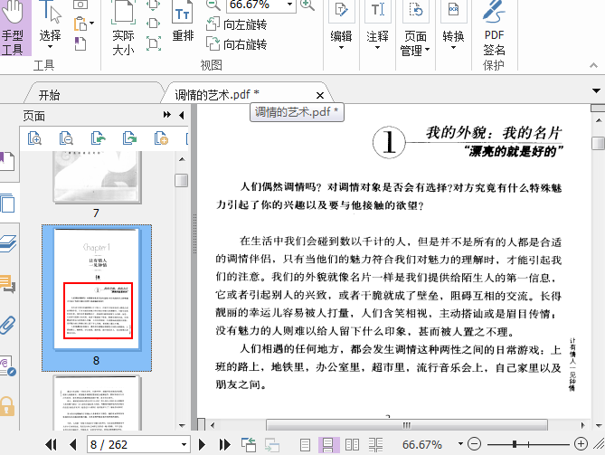Click 向左旋转 rotate left button
The image size is (605, 455).
point(236,25)
